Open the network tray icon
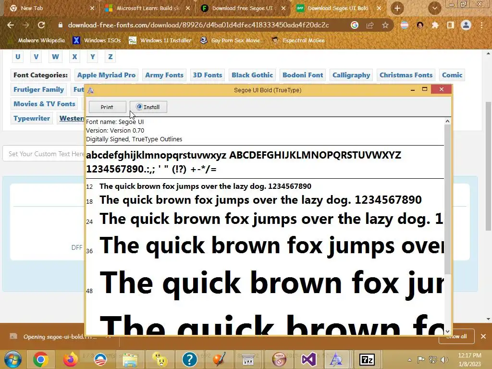This screenshot has height=369, width=492. [x=433, y=359]
